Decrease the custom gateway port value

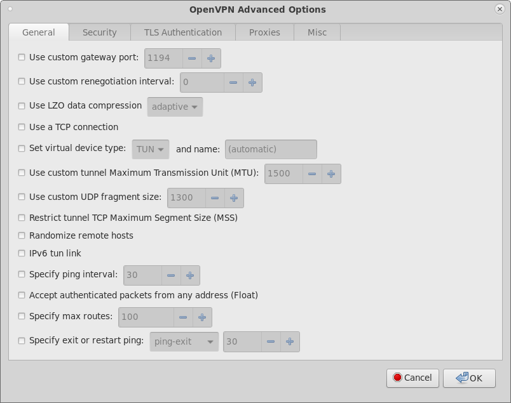point(192,58)
